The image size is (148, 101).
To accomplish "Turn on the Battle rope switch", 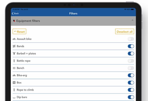I will click(131, 61).
